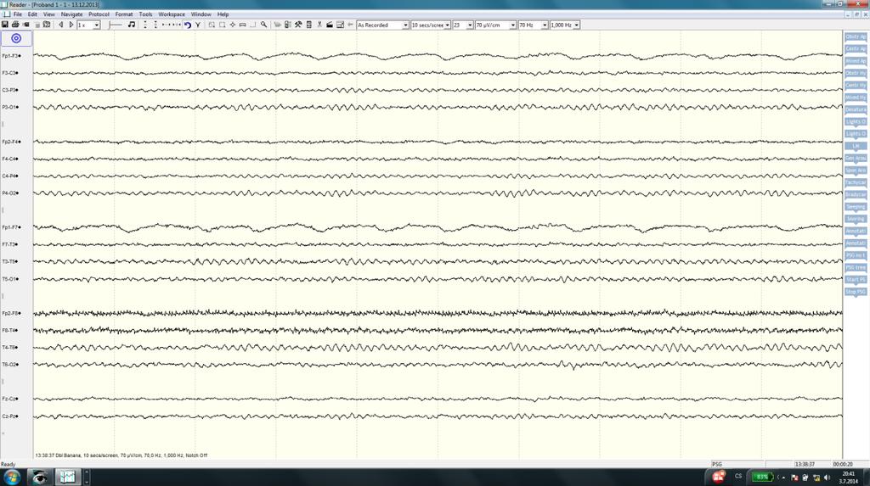Open the eye application on taskbar
The image size is (870, 486).
39,477
